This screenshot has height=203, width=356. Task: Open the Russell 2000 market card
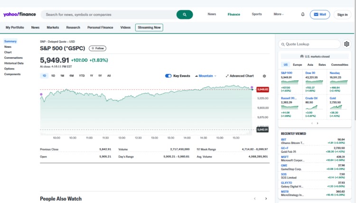290,107
